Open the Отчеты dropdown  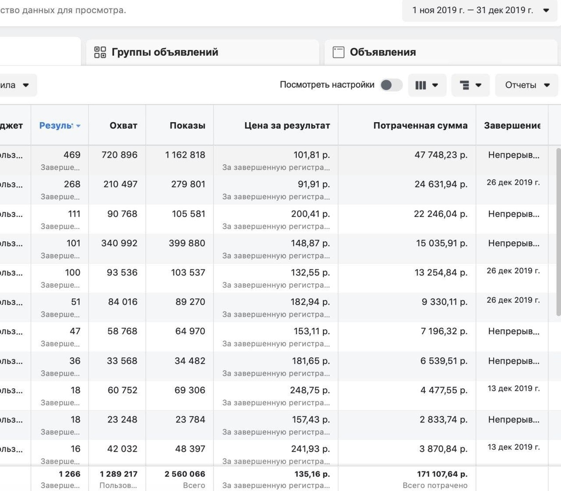coord(527,85)
